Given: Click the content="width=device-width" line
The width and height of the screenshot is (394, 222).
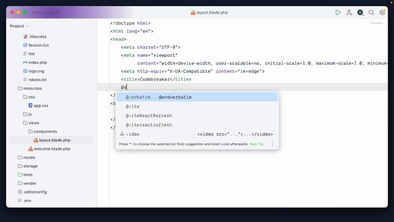Looking at the screenshot, I should tap(262, 63).
